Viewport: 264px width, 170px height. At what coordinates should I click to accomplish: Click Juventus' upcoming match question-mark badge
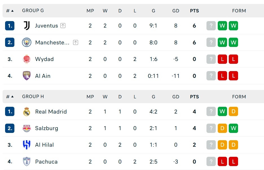click(x=211, y=26)
